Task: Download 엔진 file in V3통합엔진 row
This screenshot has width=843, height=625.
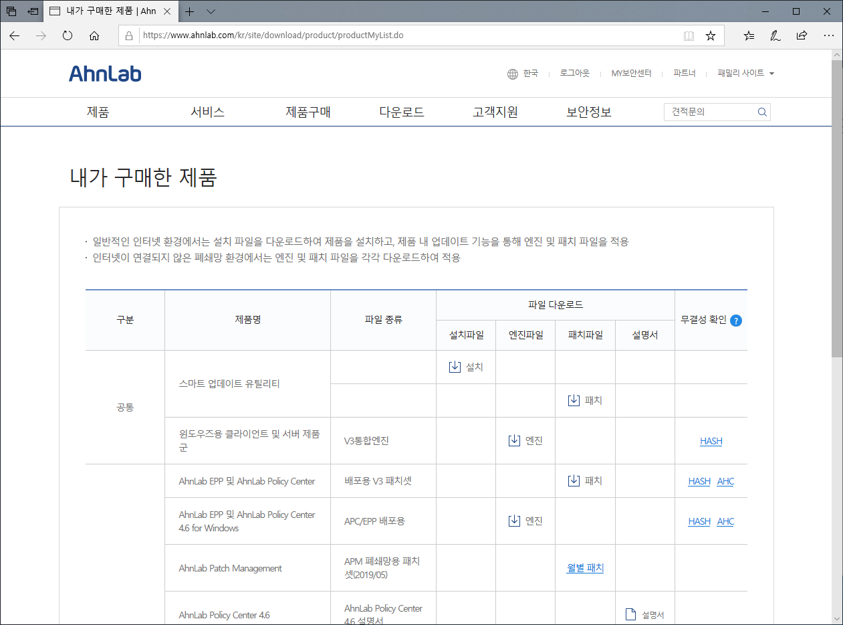Action: (525, 440)
